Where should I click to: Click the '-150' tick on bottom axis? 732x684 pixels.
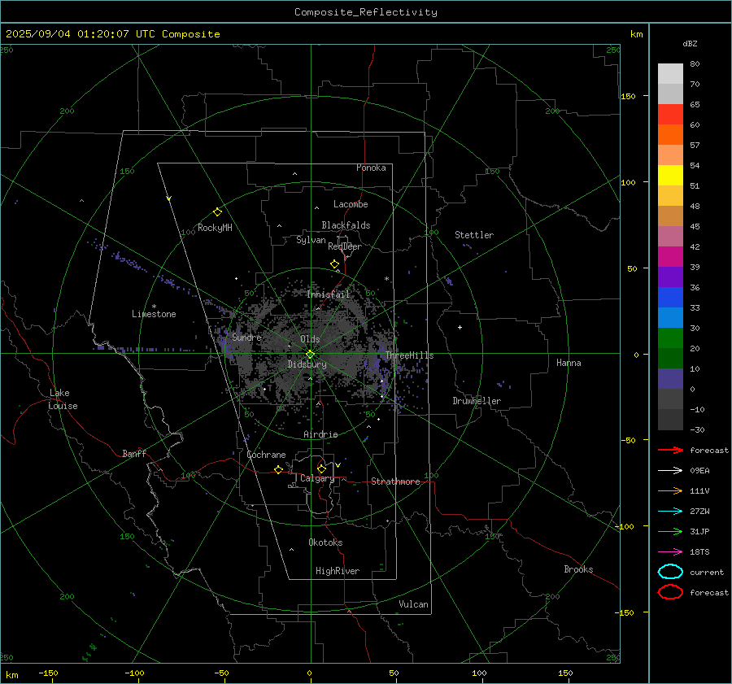(x=48, y=673)
